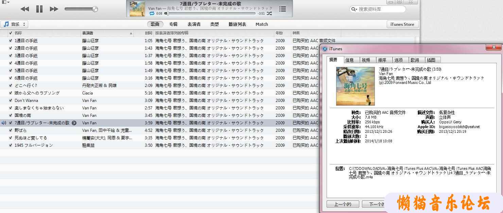
Task: Uncheck the song 2通目の手紙
Action: point(11,48)
